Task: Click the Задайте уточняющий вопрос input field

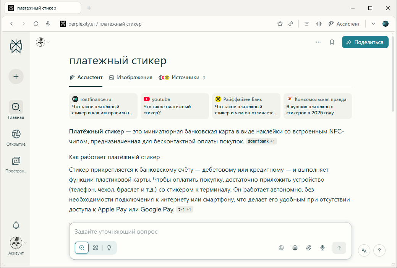Action: click(x=210, y=232)
